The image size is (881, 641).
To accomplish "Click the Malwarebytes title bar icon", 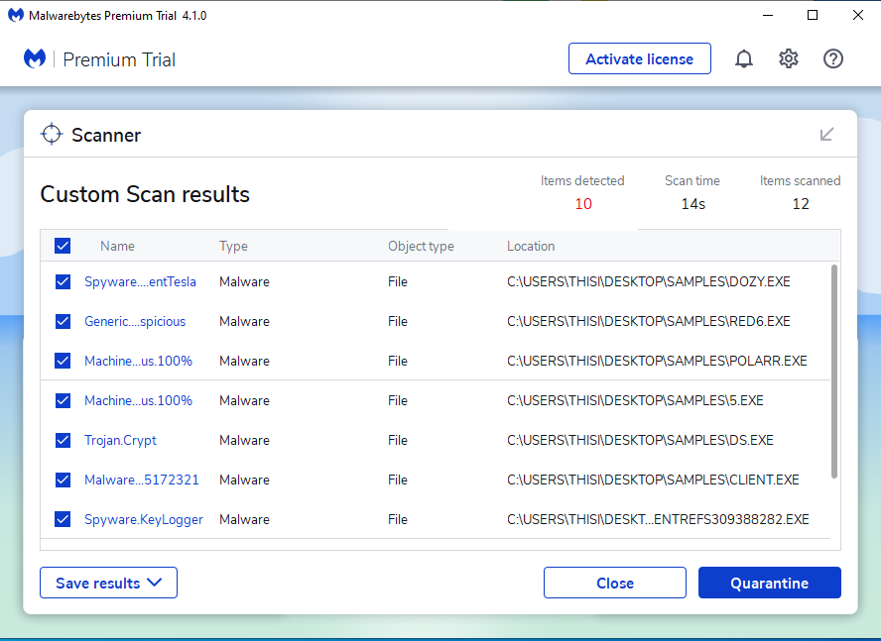I will [16, 15].
